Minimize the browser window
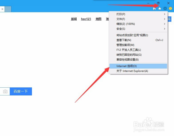The height and width of the screenshot is (136, 174). (x=148, y=3)
